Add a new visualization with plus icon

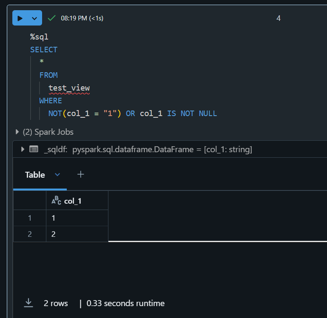80,174
